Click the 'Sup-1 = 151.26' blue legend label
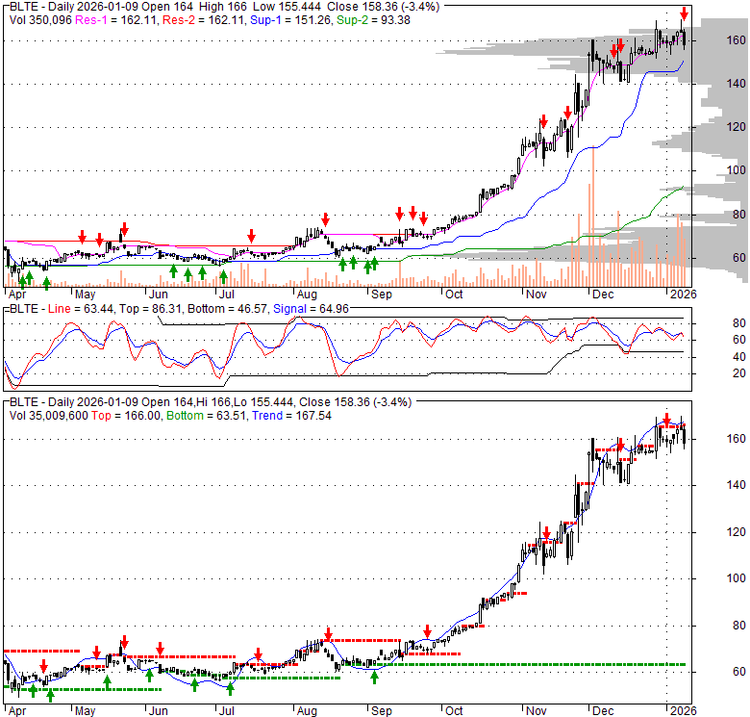The height and width of the screenshot is (717, 750). click(290, 20)
